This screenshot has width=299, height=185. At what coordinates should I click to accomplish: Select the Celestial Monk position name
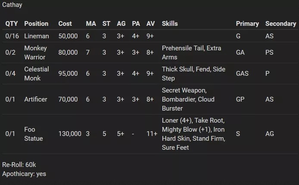37,74
